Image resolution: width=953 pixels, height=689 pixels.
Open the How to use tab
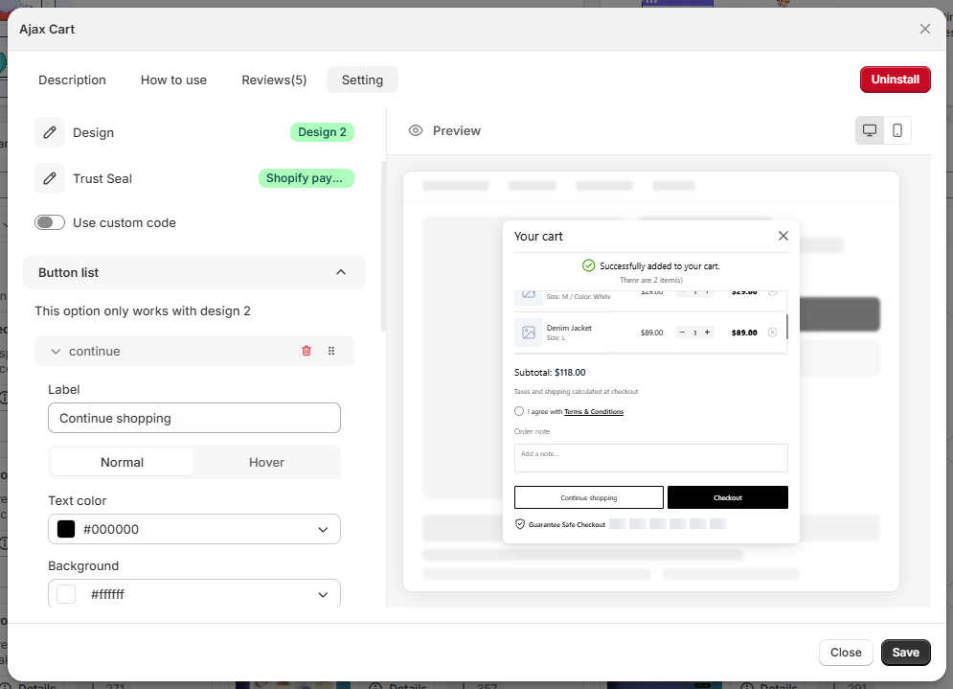173,80
